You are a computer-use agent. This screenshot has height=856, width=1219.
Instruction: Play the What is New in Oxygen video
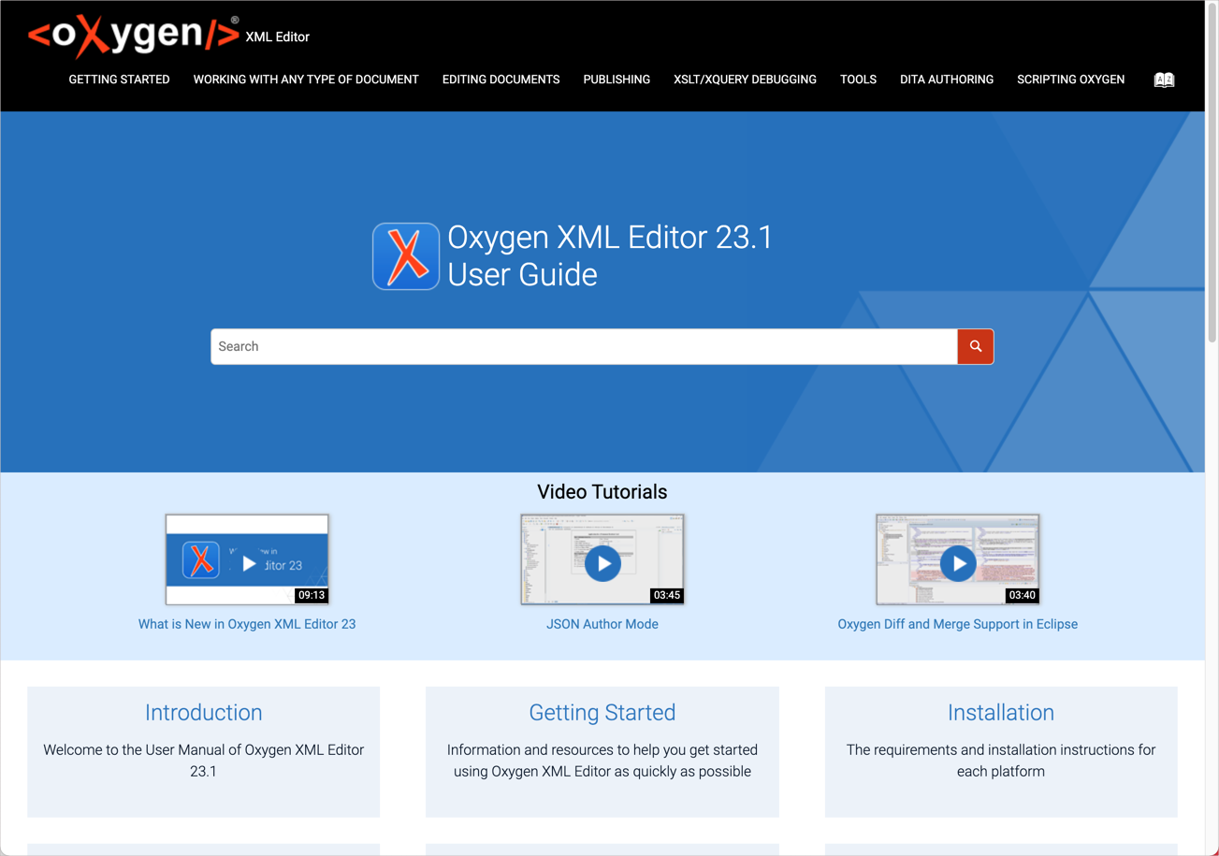[x=248, y=564]
